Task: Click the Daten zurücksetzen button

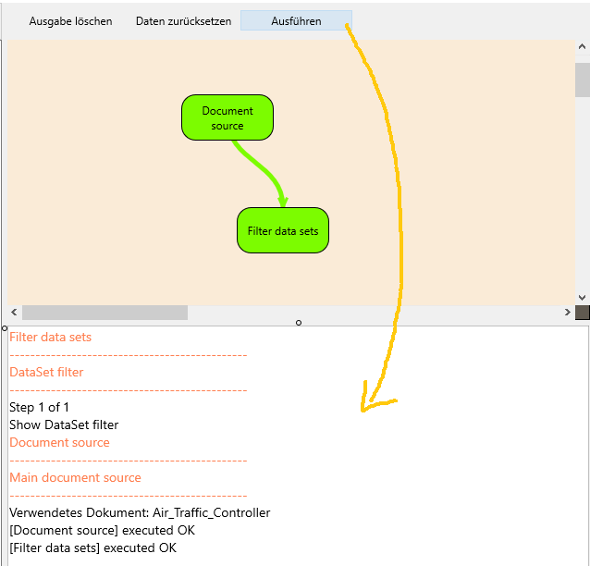Action: [x=183, y=21]
